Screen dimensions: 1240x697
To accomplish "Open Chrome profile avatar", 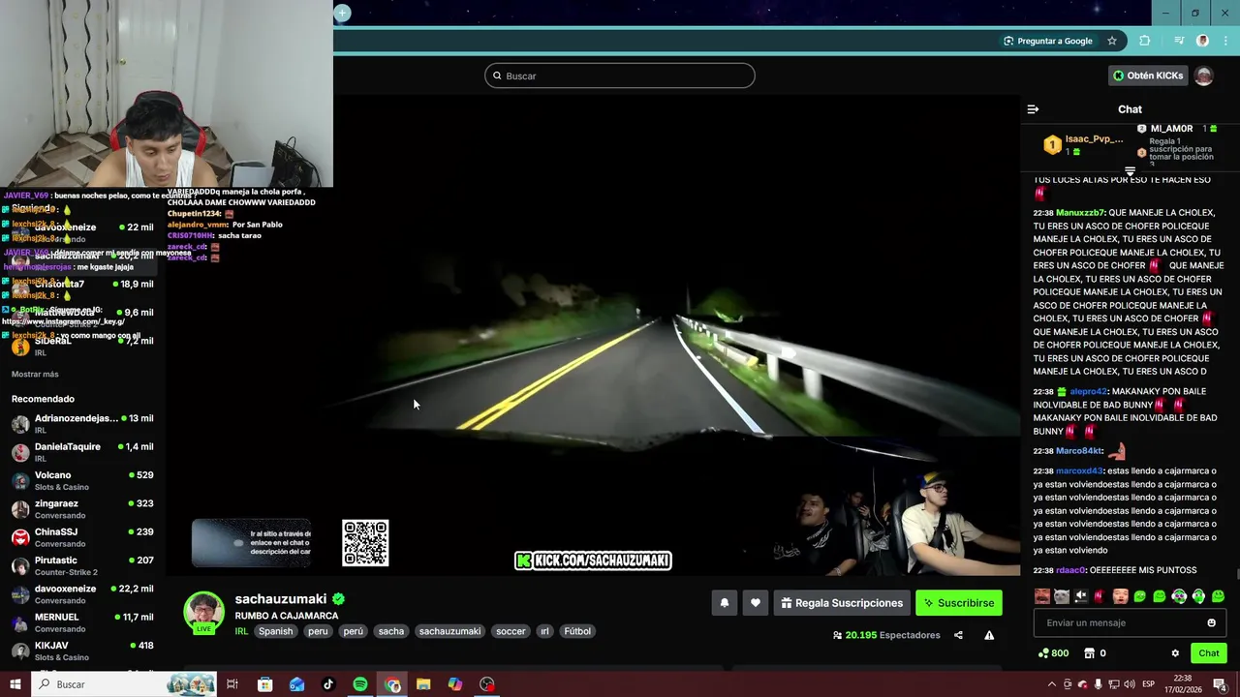I will [1203, 41].
